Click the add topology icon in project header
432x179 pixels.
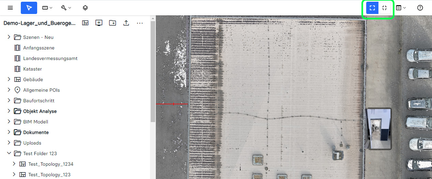tap(85, 23)
